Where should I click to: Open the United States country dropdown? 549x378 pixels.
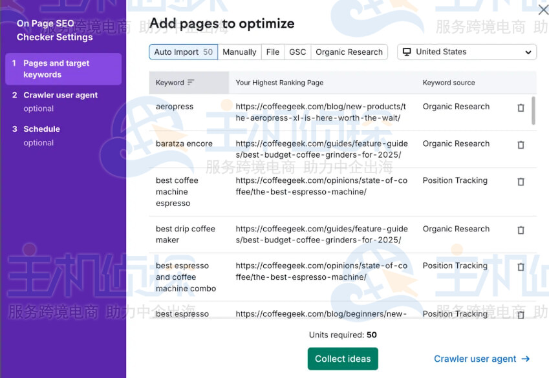(x=466, y=52)
